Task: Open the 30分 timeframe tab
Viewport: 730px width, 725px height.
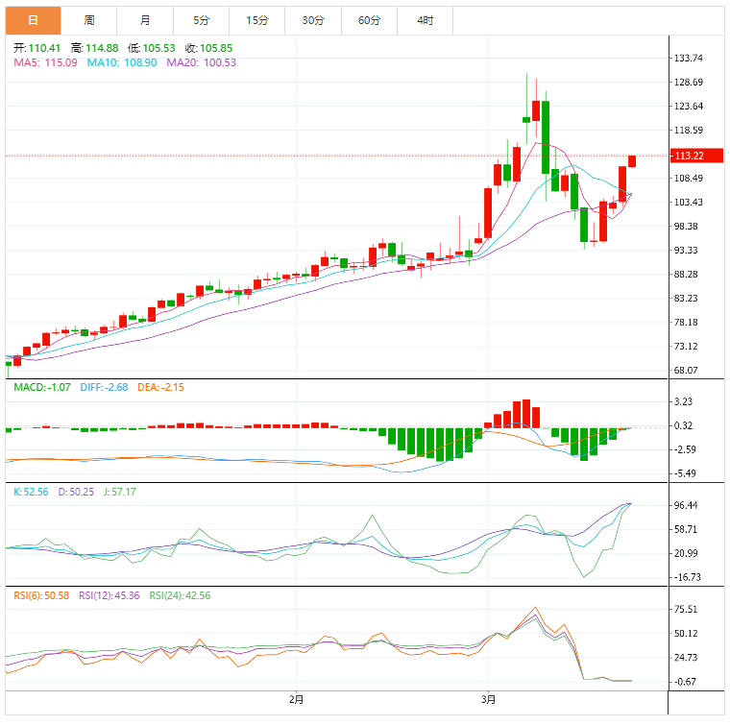Action: (x=313, y=20)
